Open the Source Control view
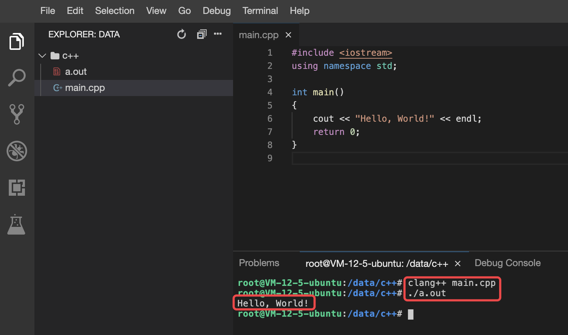The width and height of the screenshot is (568, 335). [16, 114]
